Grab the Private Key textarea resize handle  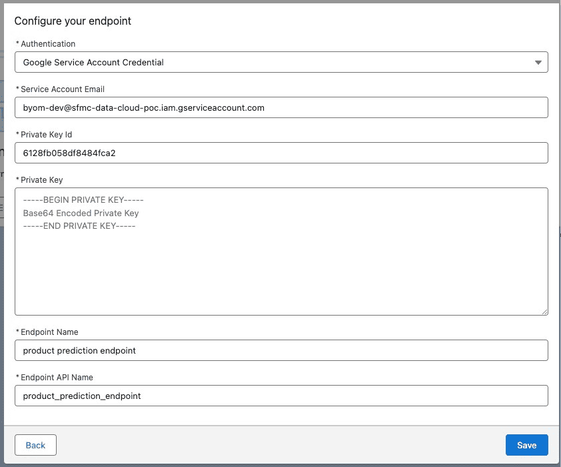tap(544, 311)
